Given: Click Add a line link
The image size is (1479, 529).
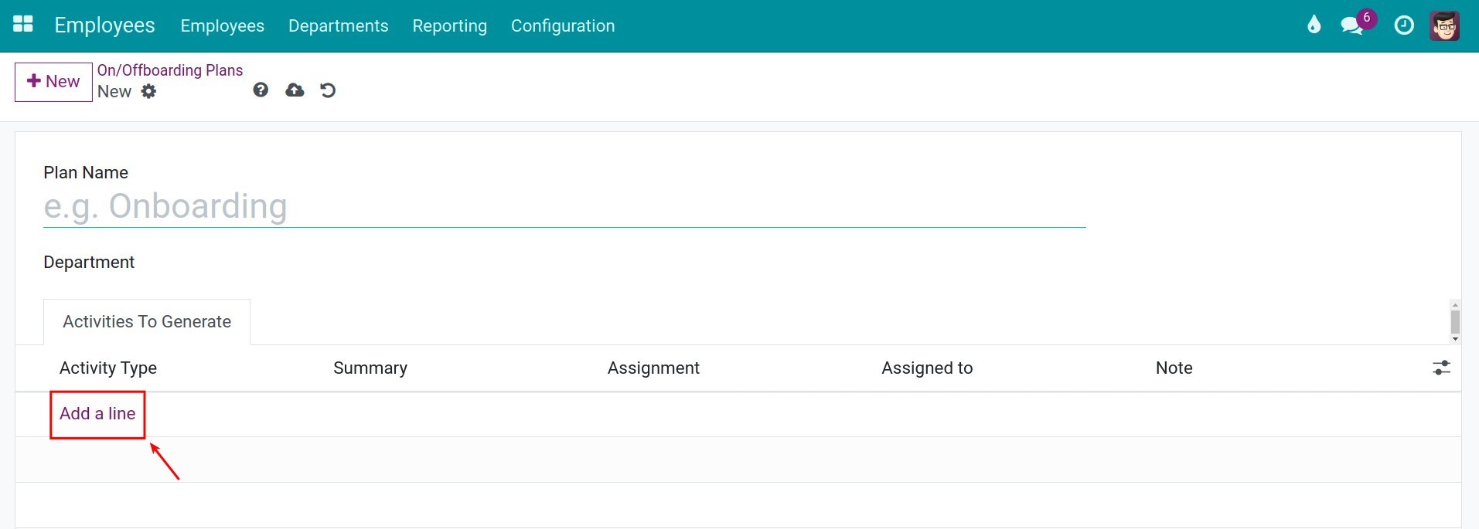Looking at the screenshot, I should 97,414.
